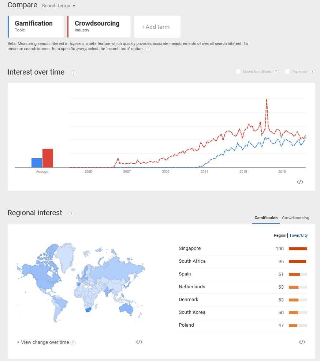
Task: Click help icon next to forecast
Action: click(312, 72)
